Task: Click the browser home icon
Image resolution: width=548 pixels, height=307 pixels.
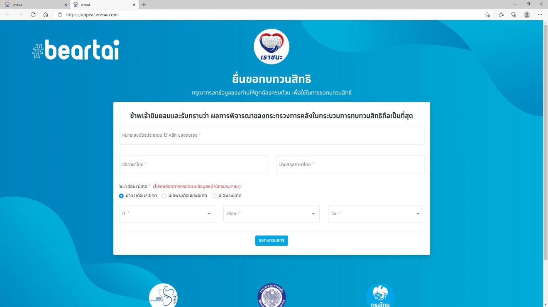Action: (46, 15)
